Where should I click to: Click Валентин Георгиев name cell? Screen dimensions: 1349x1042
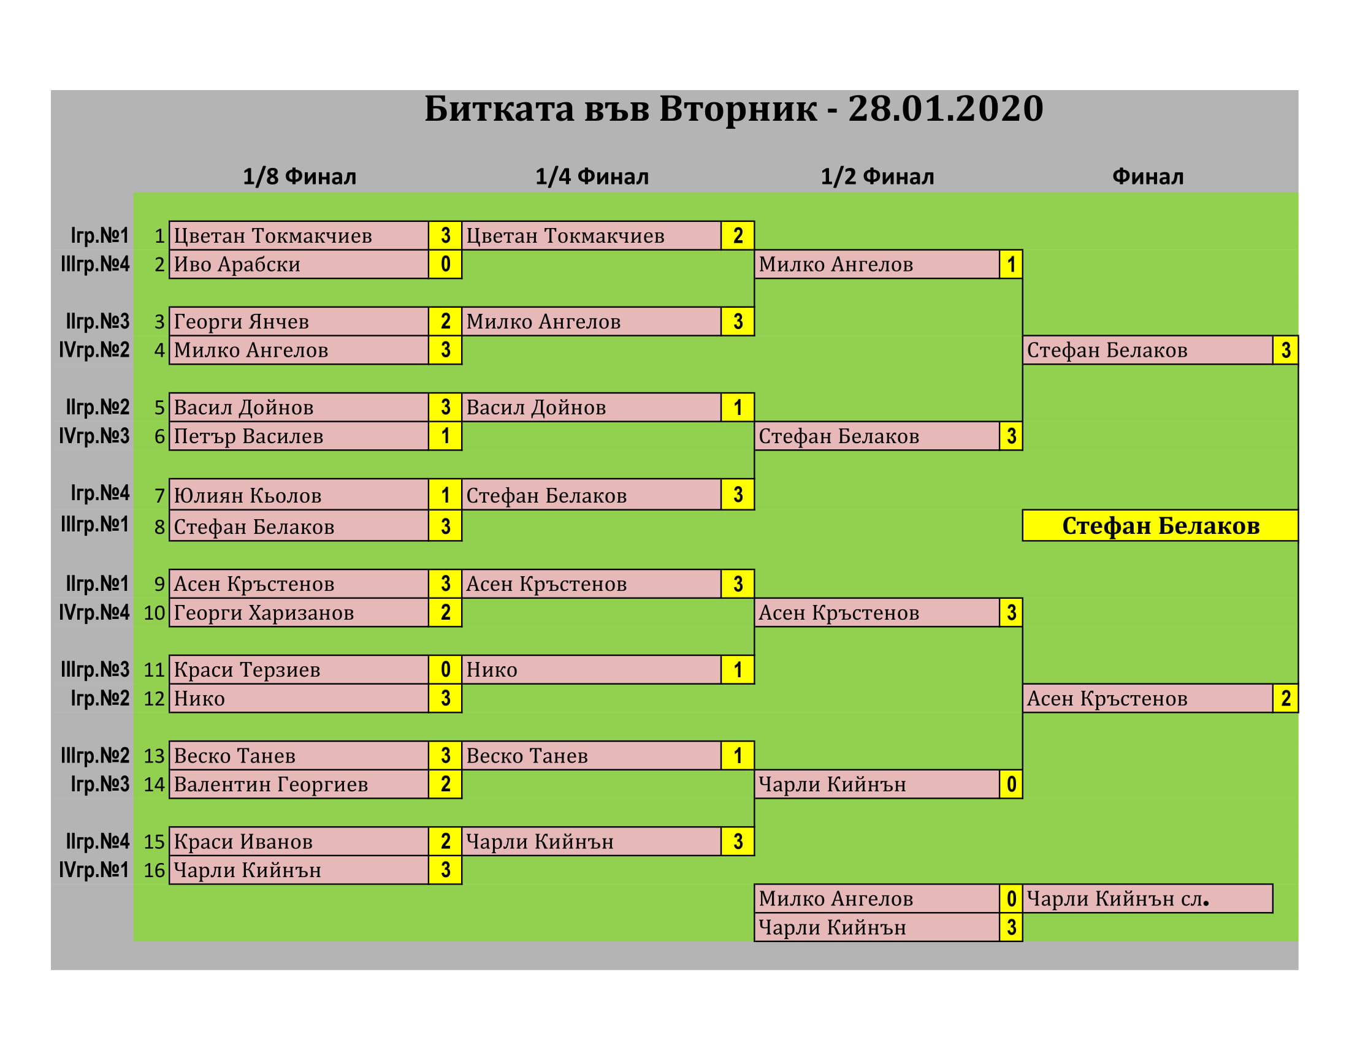coord(299,784)
